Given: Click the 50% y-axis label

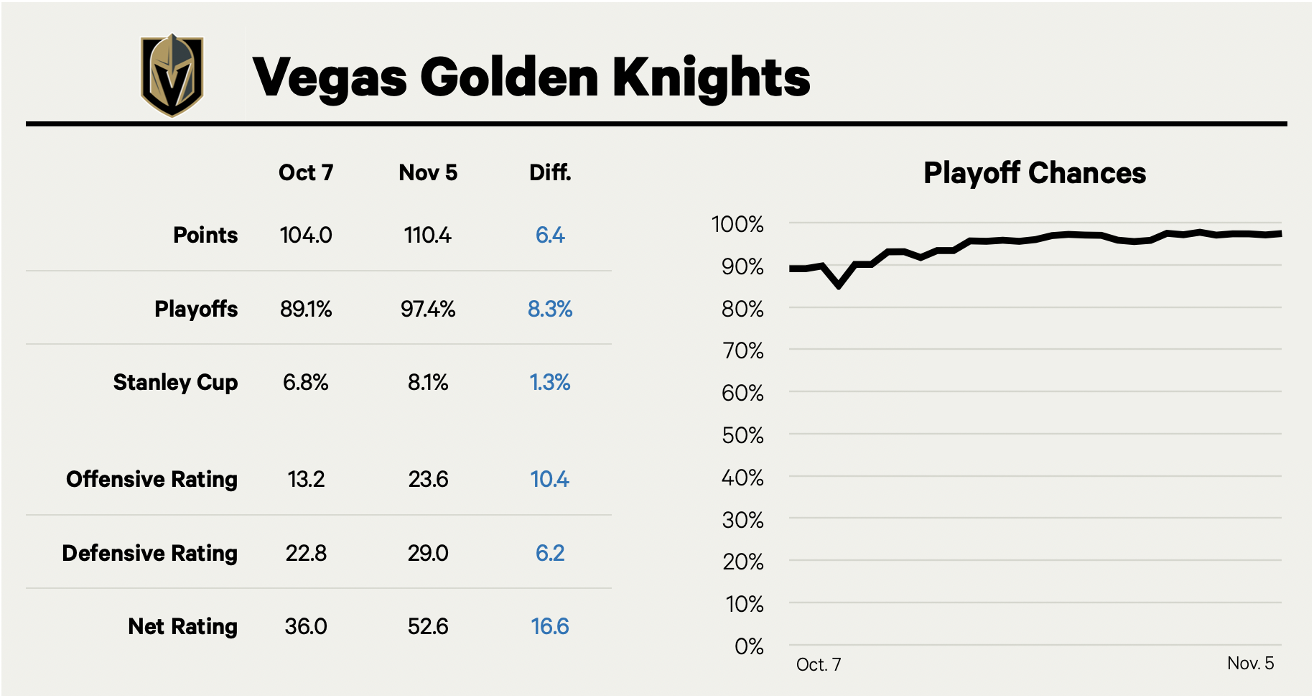Looking at the screenshot, I should pos(742,435).
